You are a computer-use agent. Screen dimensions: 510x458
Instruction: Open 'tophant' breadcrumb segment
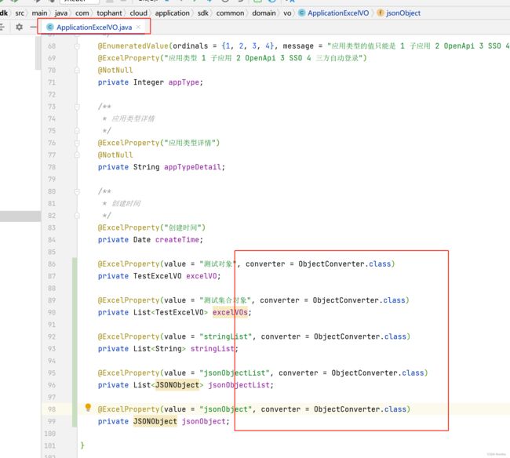[109, 13]
